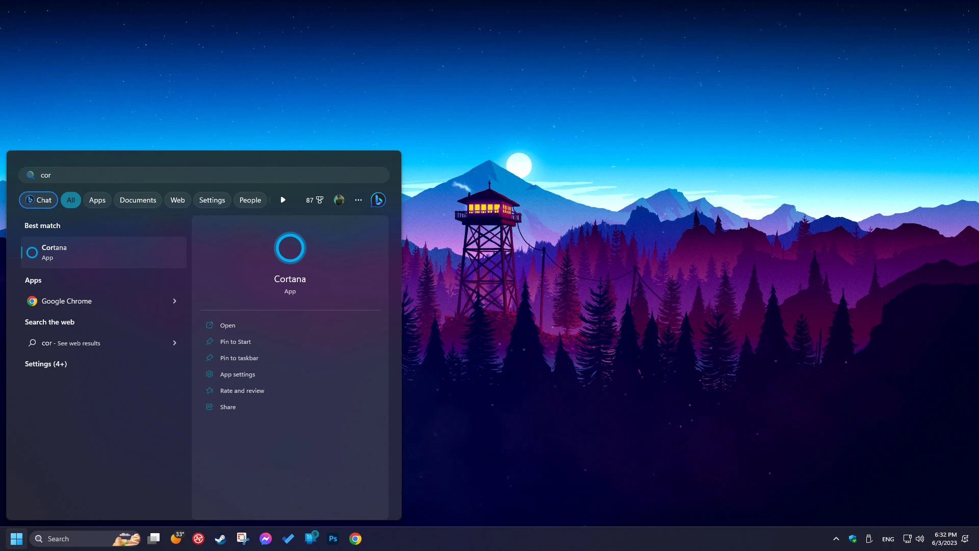Click the Open action's arrow icon

click(x=210, y=325)
